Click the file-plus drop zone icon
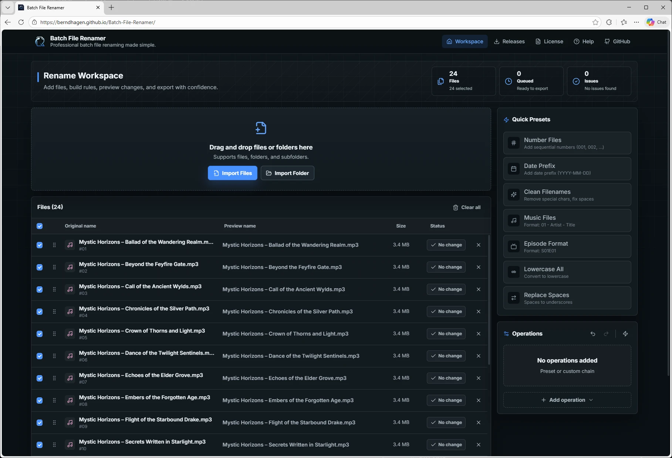The width and height of the screenshot is (672, 458). (x=261, y=128)
